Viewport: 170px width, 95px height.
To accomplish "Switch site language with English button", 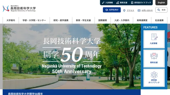I will click(x=161, y=3).
